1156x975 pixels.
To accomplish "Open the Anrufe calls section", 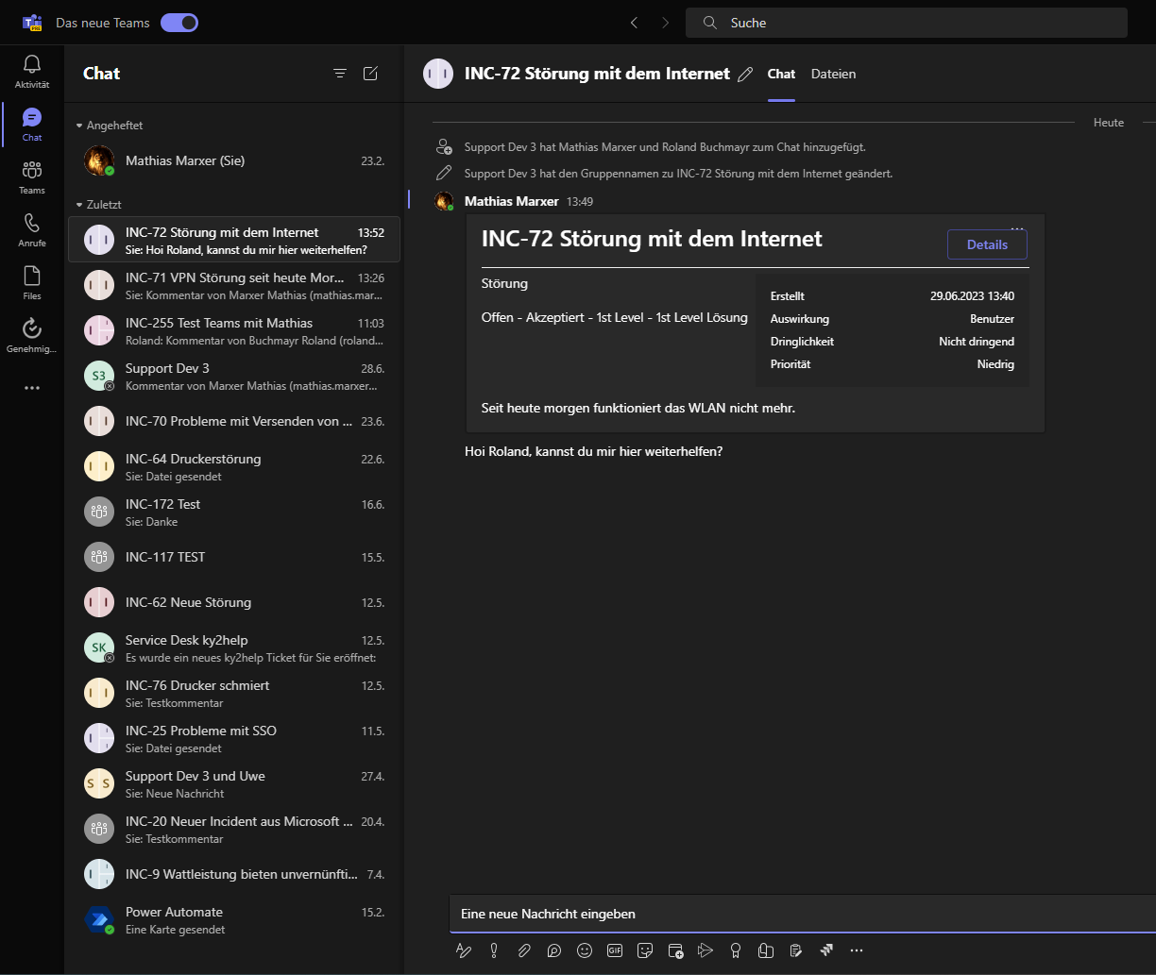I will [31, 230].
